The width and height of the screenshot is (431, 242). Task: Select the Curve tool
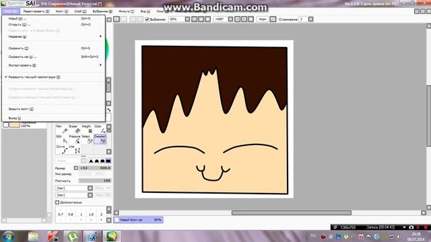(x=62, y=149)
